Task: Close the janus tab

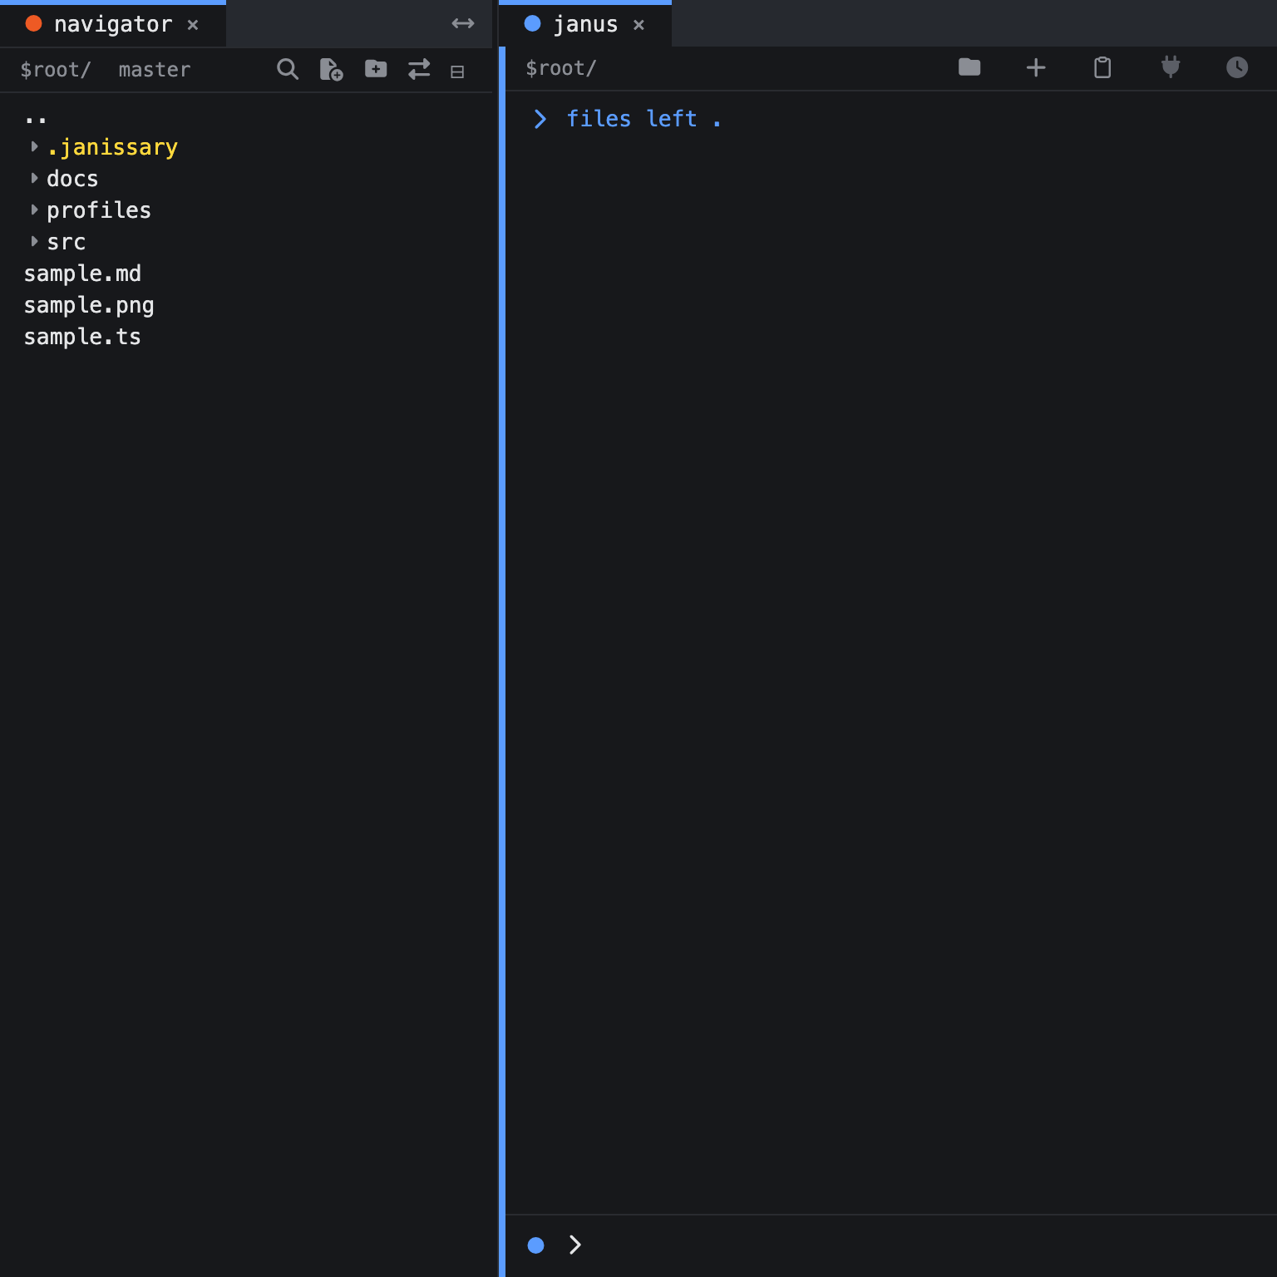Action: tap(638, 25)
